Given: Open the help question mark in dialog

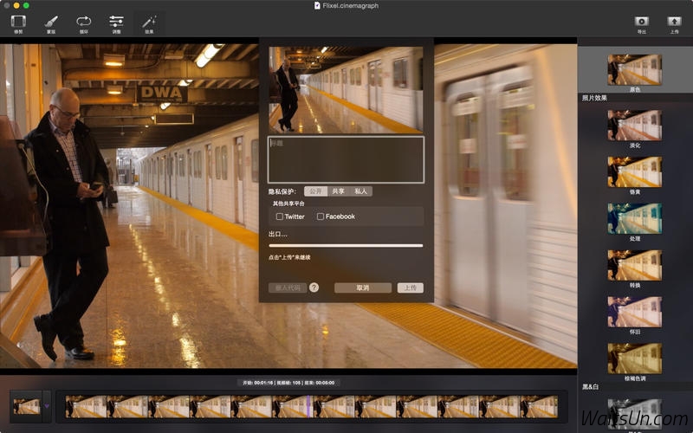Looking at the screenshot, I should (314, 288).
